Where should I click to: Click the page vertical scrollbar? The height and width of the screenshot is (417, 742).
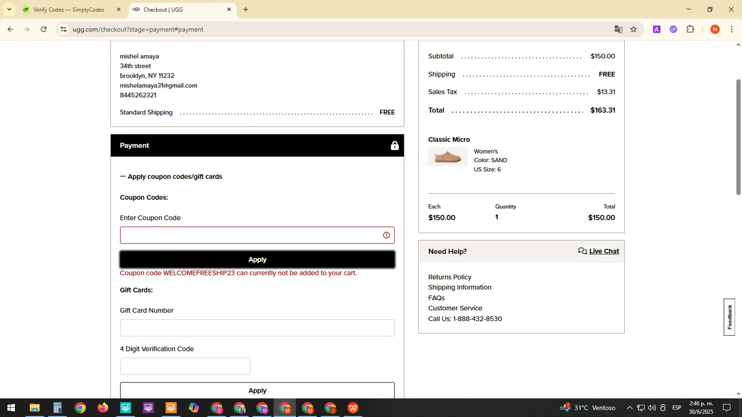pyautogui.click(x=739, y=137)
